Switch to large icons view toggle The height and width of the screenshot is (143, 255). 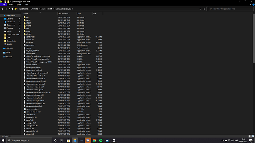253,136
